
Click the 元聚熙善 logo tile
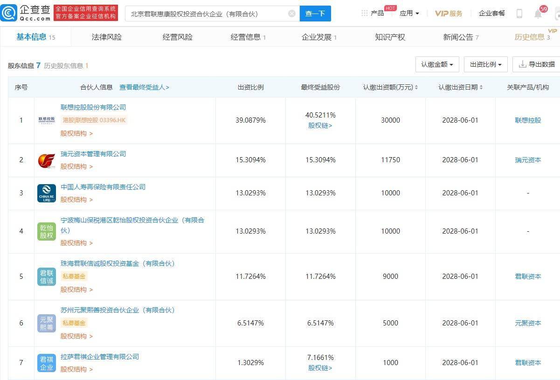point(47,323)
